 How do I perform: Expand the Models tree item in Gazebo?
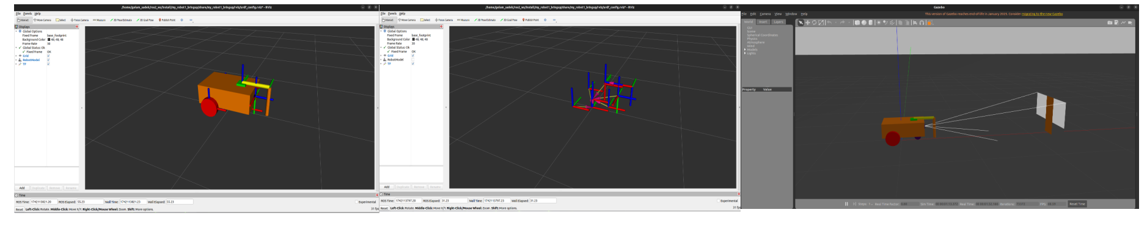tap(745, 49)
